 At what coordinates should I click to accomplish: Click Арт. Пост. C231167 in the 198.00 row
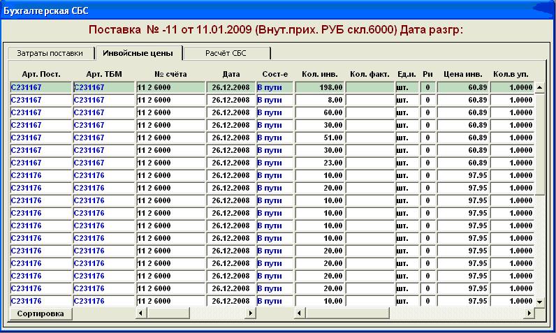41,87
